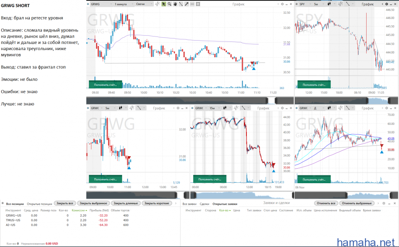Open settings gear of GRWG 5м chart
Viewport: 399px width, 247px height.
pyautogui.click(x=178, y=108)
